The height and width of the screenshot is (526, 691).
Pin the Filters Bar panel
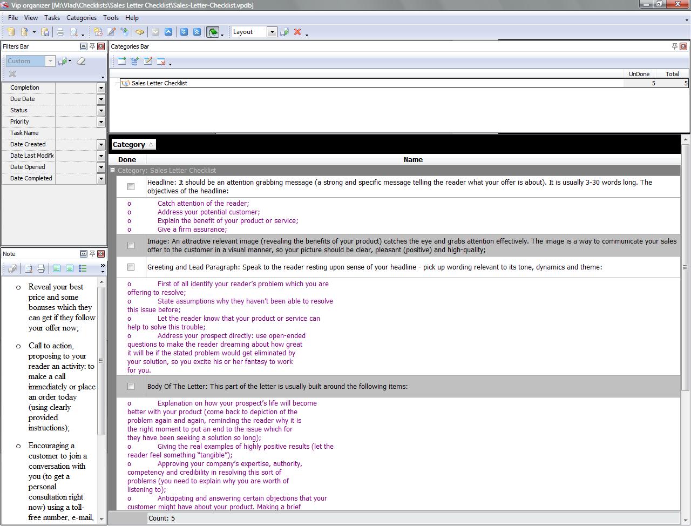(x=92, y=46)
